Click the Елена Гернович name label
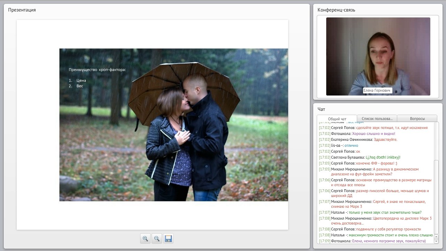This screenshot has width=446, height=251. pyautogui.click(x=377, y=90)
